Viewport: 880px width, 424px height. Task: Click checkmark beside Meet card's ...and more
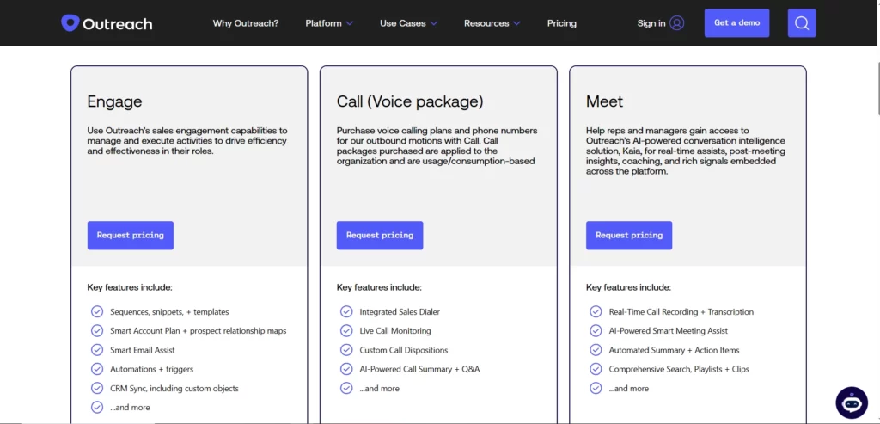click(596, 388)
